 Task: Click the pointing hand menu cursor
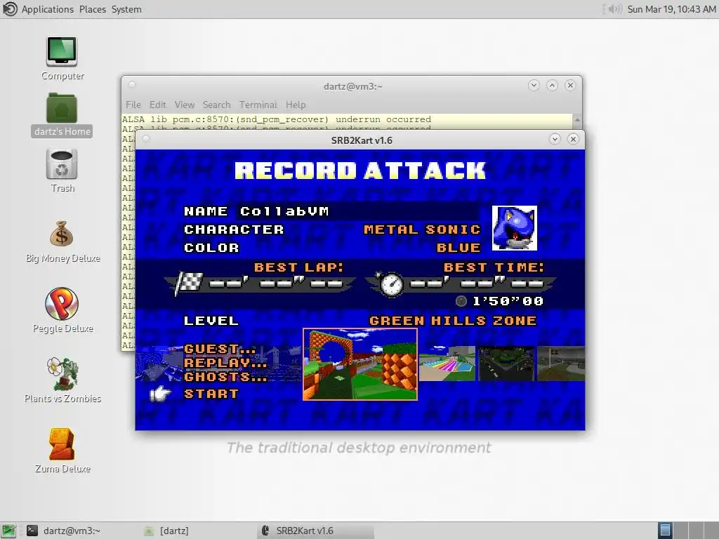[x=159, y=394]
